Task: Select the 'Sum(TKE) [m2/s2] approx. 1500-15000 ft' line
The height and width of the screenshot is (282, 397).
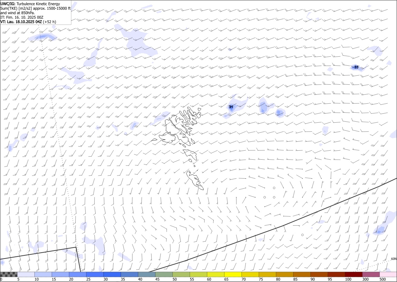Action: pyautogui.click(x=36, y=8)
